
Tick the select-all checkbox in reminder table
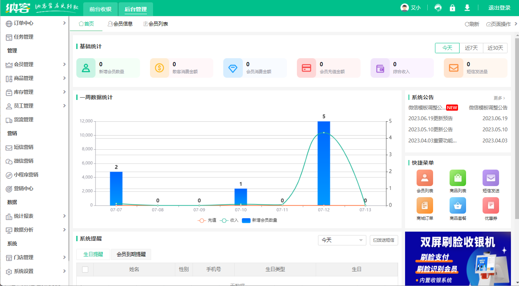pyautogui.click(x=85, y=270)
